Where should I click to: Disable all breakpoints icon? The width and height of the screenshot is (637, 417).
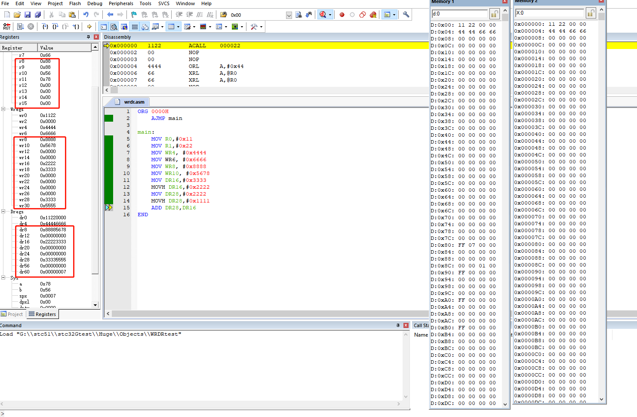click(363, 15)
